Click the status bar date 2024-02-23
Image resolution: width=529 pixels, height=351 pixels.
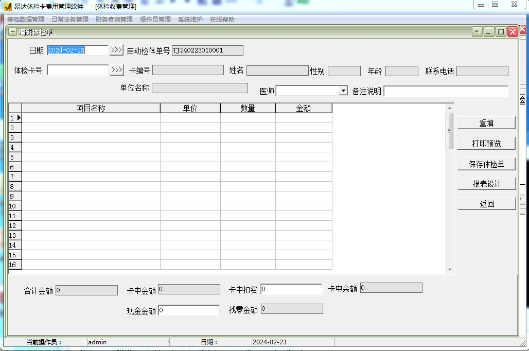pyautogui.click(x=270, y=342)
